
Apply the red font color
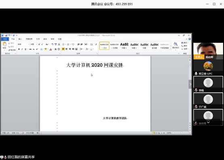(51, 49)
